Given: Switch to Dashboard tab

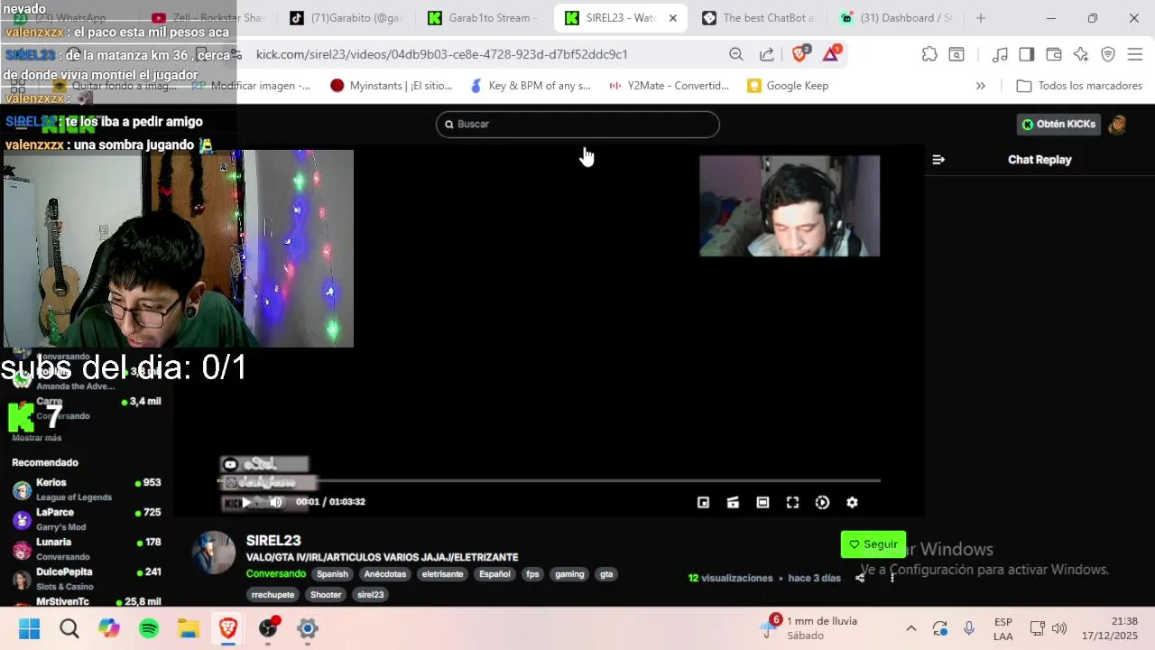Looking at the screenshot, I should tap(897, 18).
